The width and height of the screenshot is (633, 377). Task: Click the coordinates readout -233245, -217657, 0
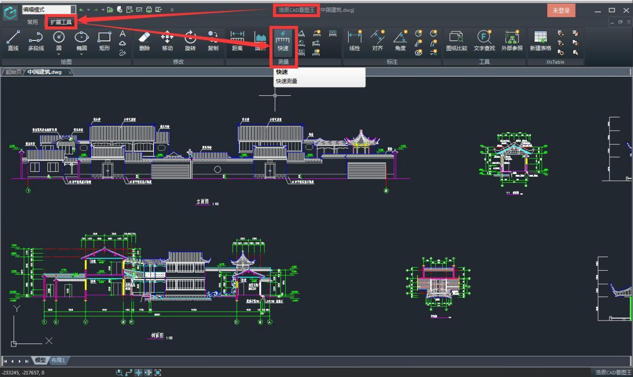22,373
